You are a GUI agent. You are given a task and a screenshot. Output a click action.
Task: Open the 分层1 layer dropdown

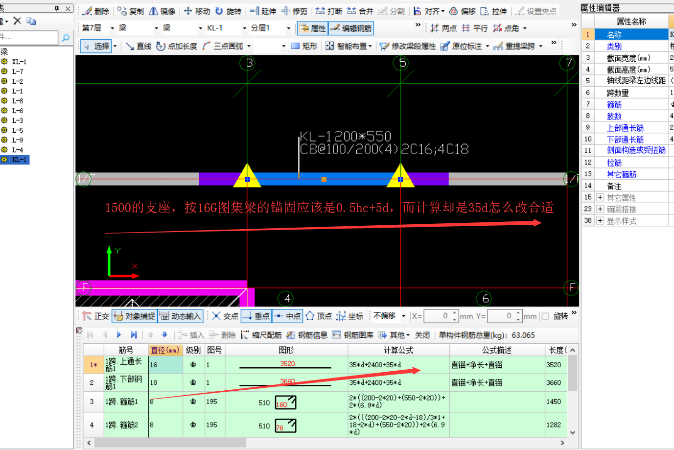click(288, 28)
